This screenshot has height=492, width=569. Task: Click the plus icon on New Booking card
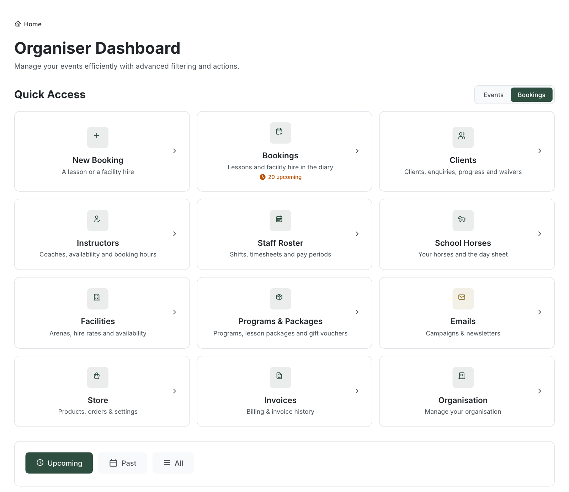point(97,136)
